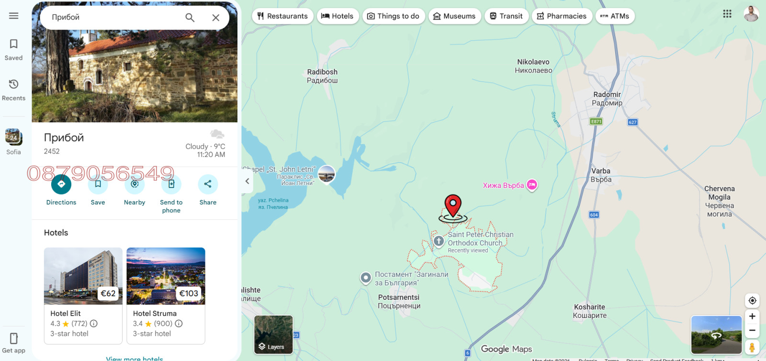Select the Things to do chip
Viewport: 766px width, 361px height.
pos(393,16)
